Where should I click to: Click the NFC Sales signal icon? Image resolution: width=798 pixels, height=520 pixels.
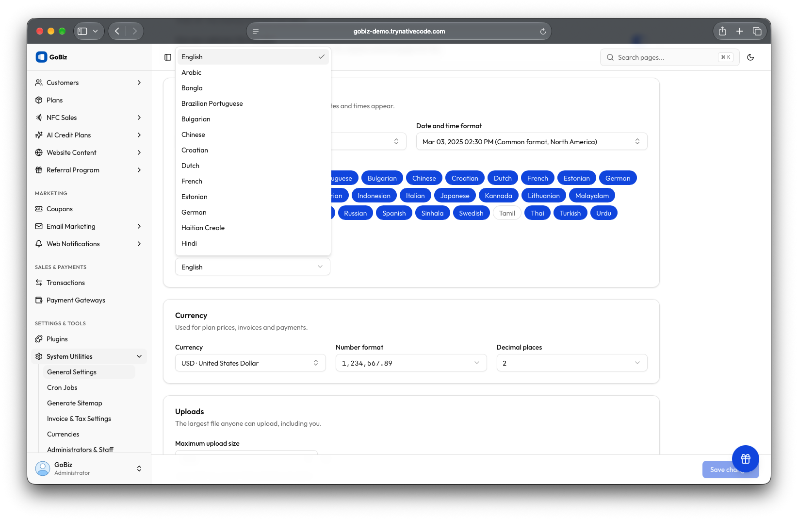(x=39, y=117)
